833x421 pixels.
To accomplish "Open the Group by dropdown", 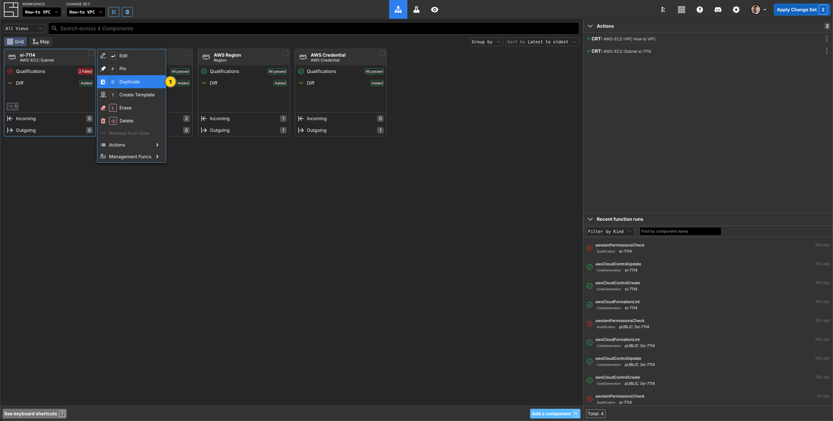I will pos(486,42).
